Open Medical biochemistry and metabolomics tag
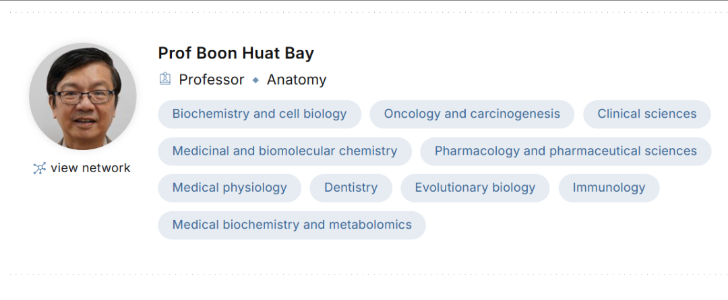728x300 pixels. pyautogui.click(x=292, y=225)
